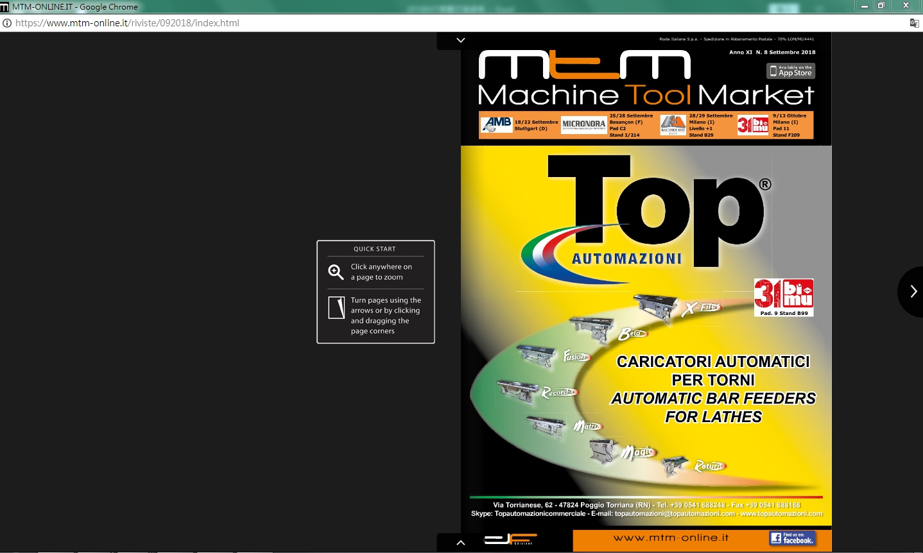Click the Fusion bar feeder label
The image size is (923, 553).
[576, 356]
